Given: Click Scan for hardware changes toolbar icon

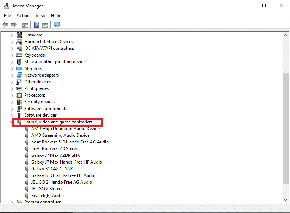Looking at the screenshot, I should 57,25.
